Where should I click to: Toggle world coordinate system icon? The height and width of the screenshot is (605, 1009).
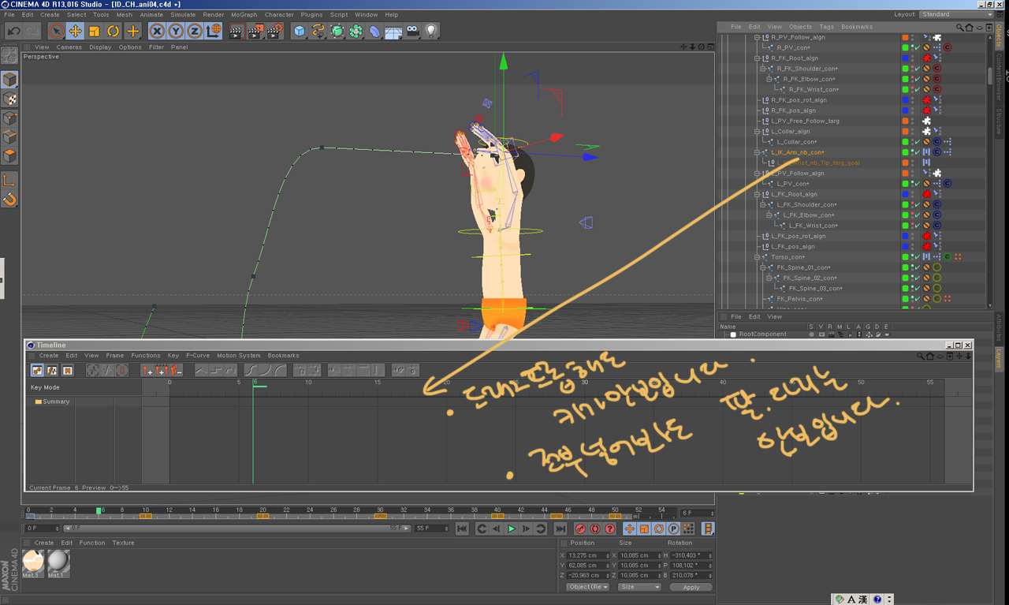tap(214, 32)
